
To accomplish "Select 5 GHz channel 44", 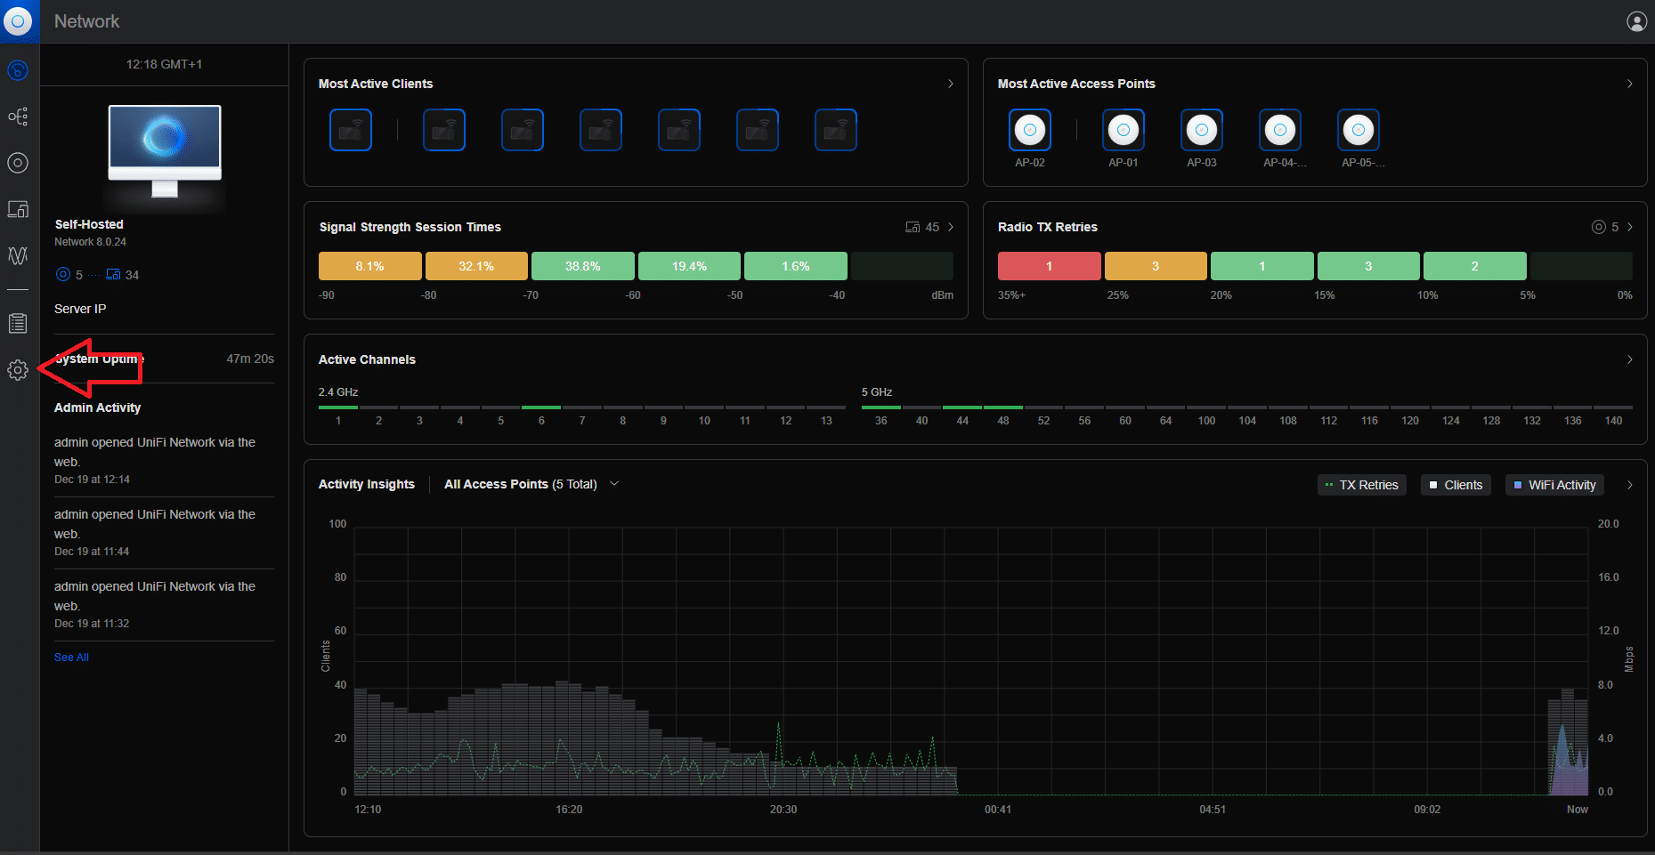I will point(962,414).
